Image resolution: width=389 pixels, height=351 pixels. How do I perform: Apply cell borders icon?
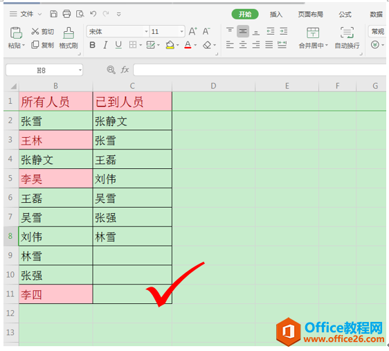(x=133, y=45)
